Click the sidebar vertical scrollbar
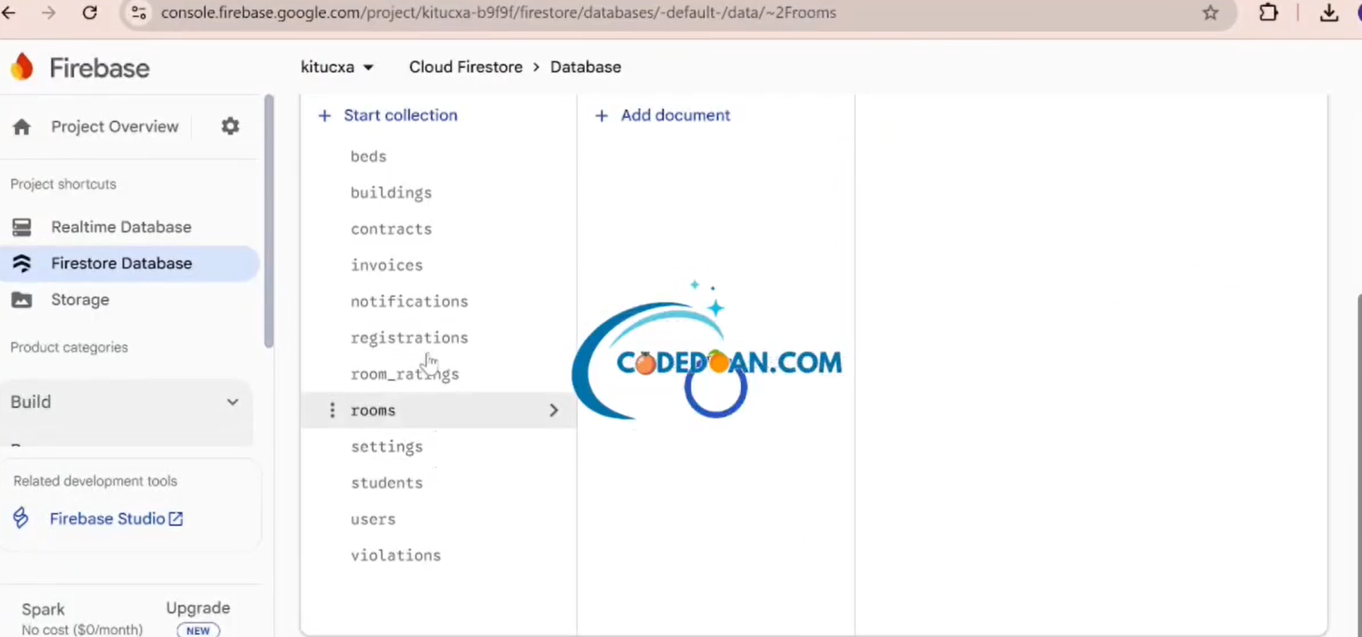1362x637 pixels. tap(268, 221)
